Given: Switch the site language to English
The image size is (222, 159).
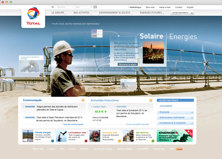Looking at the screenshot, I should (190, 7).
